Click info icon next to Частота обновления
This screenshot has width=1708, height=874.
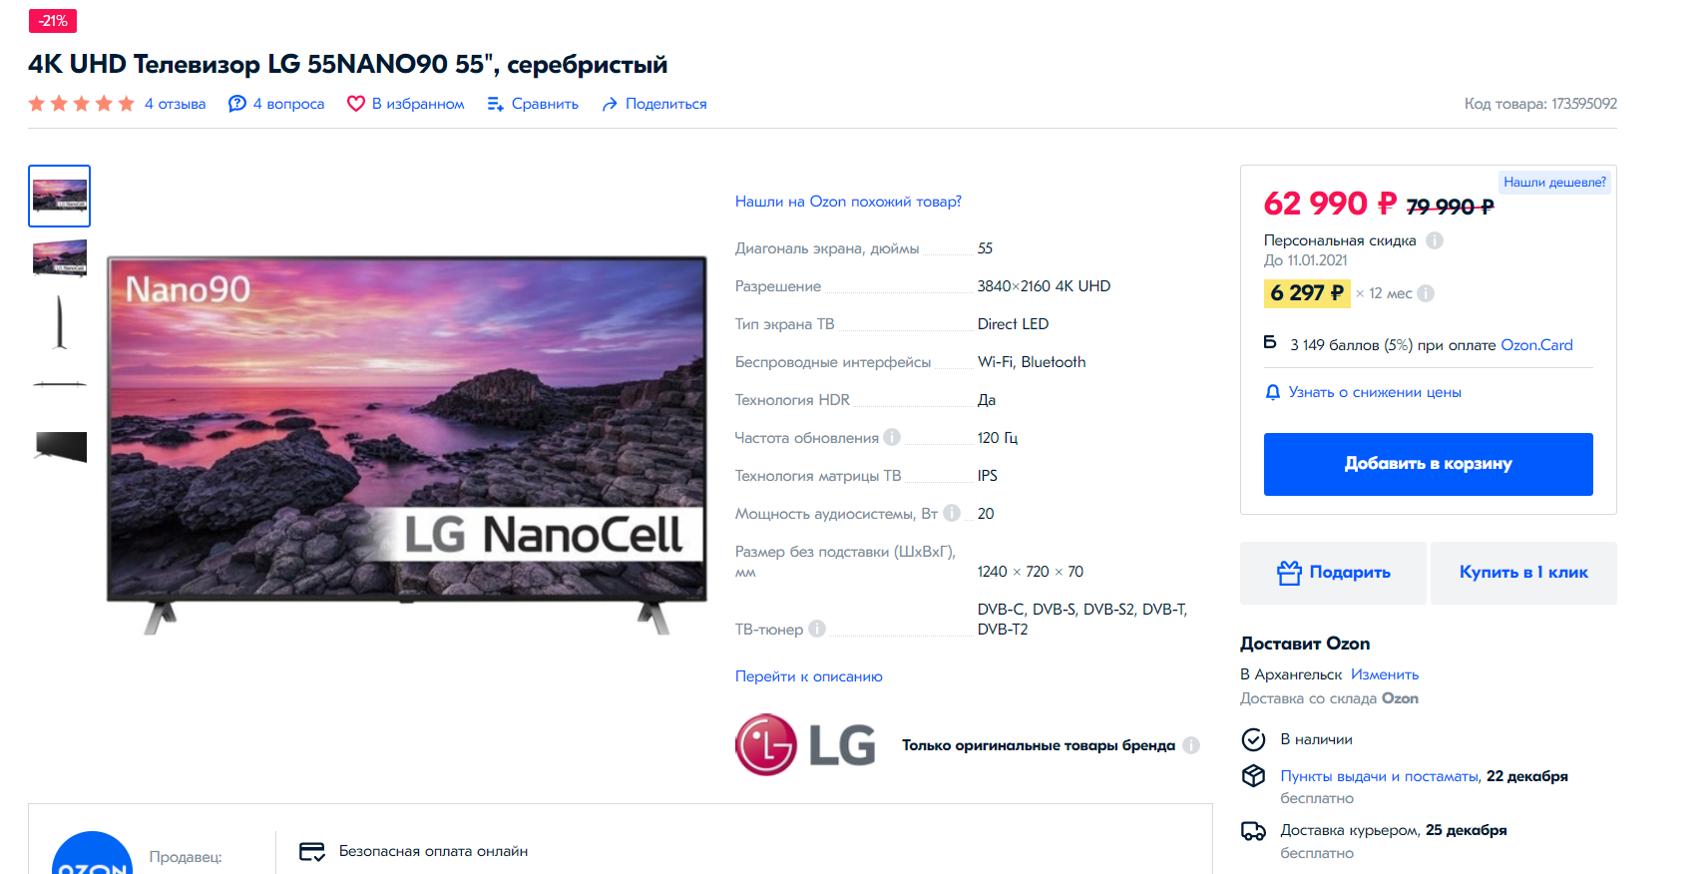[892, 437]
